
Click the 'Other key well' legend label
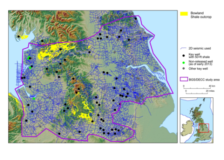click(198, 69)
